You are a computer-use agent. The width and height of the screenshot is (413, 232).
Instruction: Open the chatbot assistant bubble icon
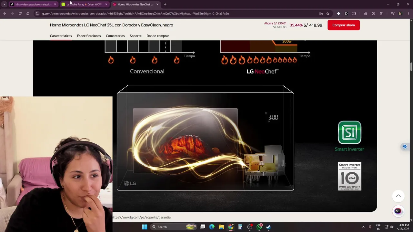pos(398,211)
